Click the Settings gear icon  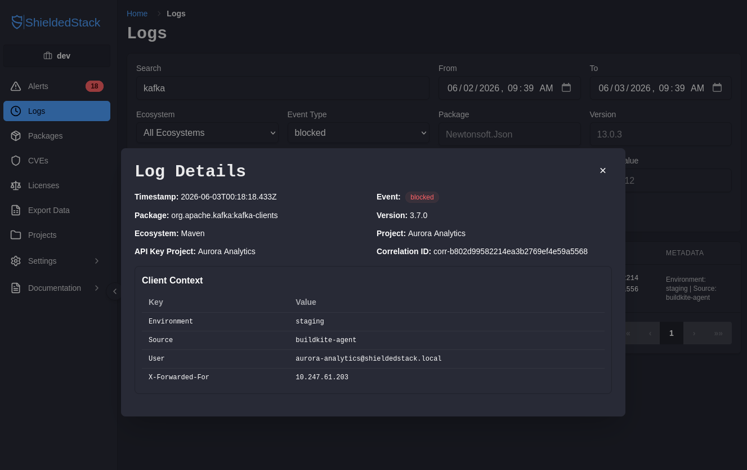coord(16,261)
